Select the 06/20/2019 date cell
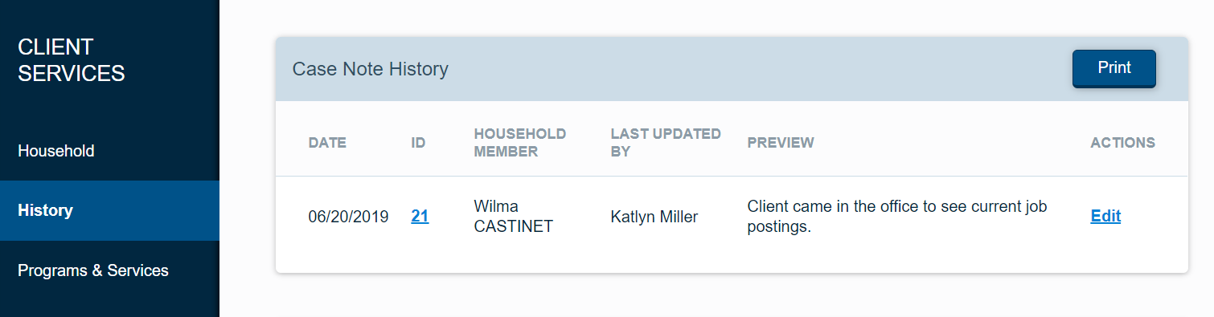Screen dimensions: 1214x317 point(348,217)
